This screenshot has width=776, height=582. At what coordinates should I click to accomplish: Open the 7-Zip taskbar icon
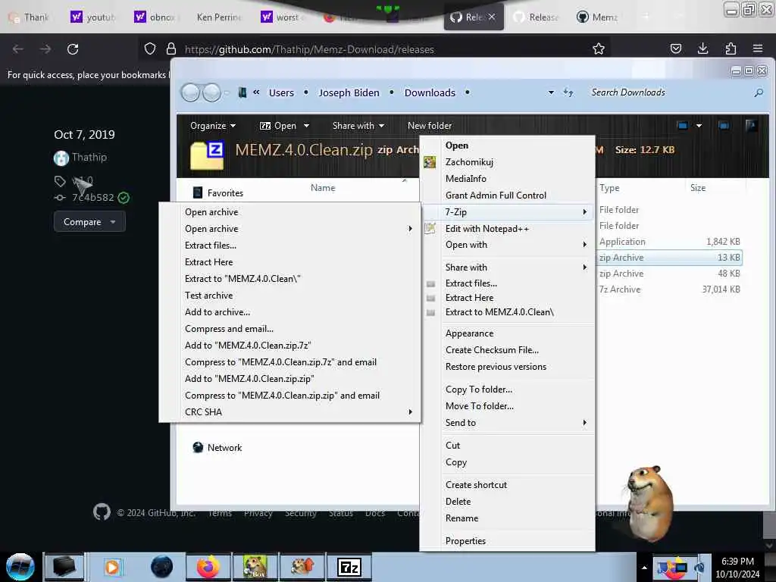click(x=349, y=567)
